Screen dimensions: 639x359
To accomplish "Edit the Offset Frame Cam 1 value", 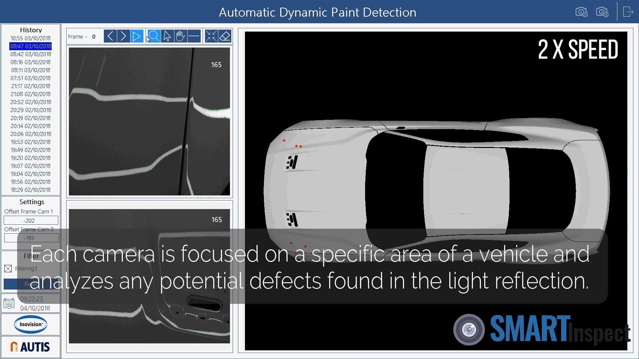I will coord(31,220).
